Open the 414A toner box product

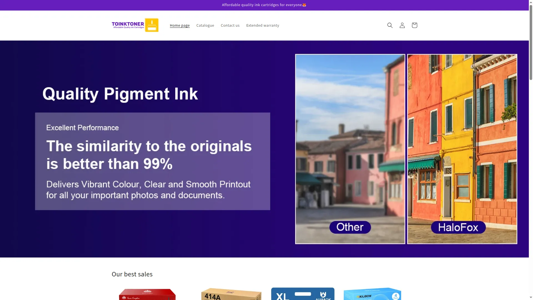(231, 294)
